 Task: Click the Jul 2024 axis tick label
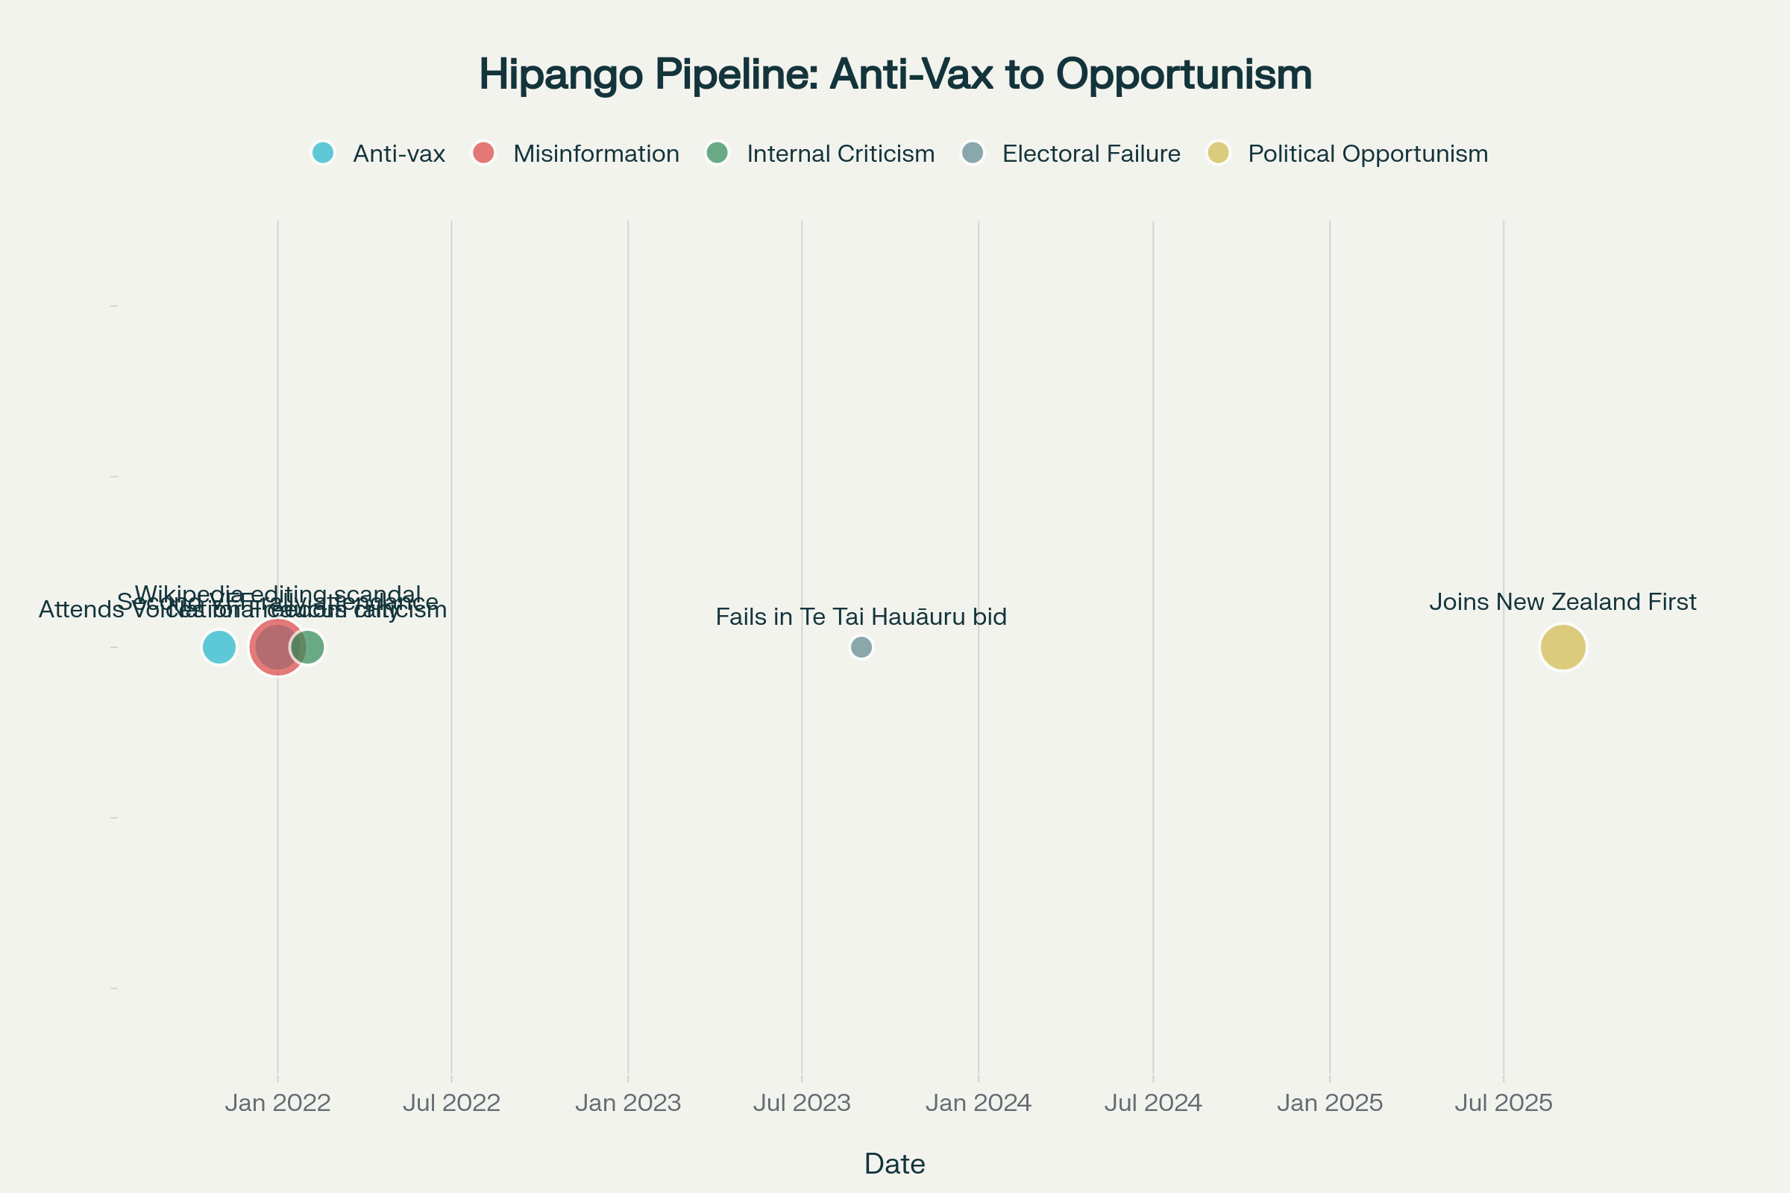1153,1104
